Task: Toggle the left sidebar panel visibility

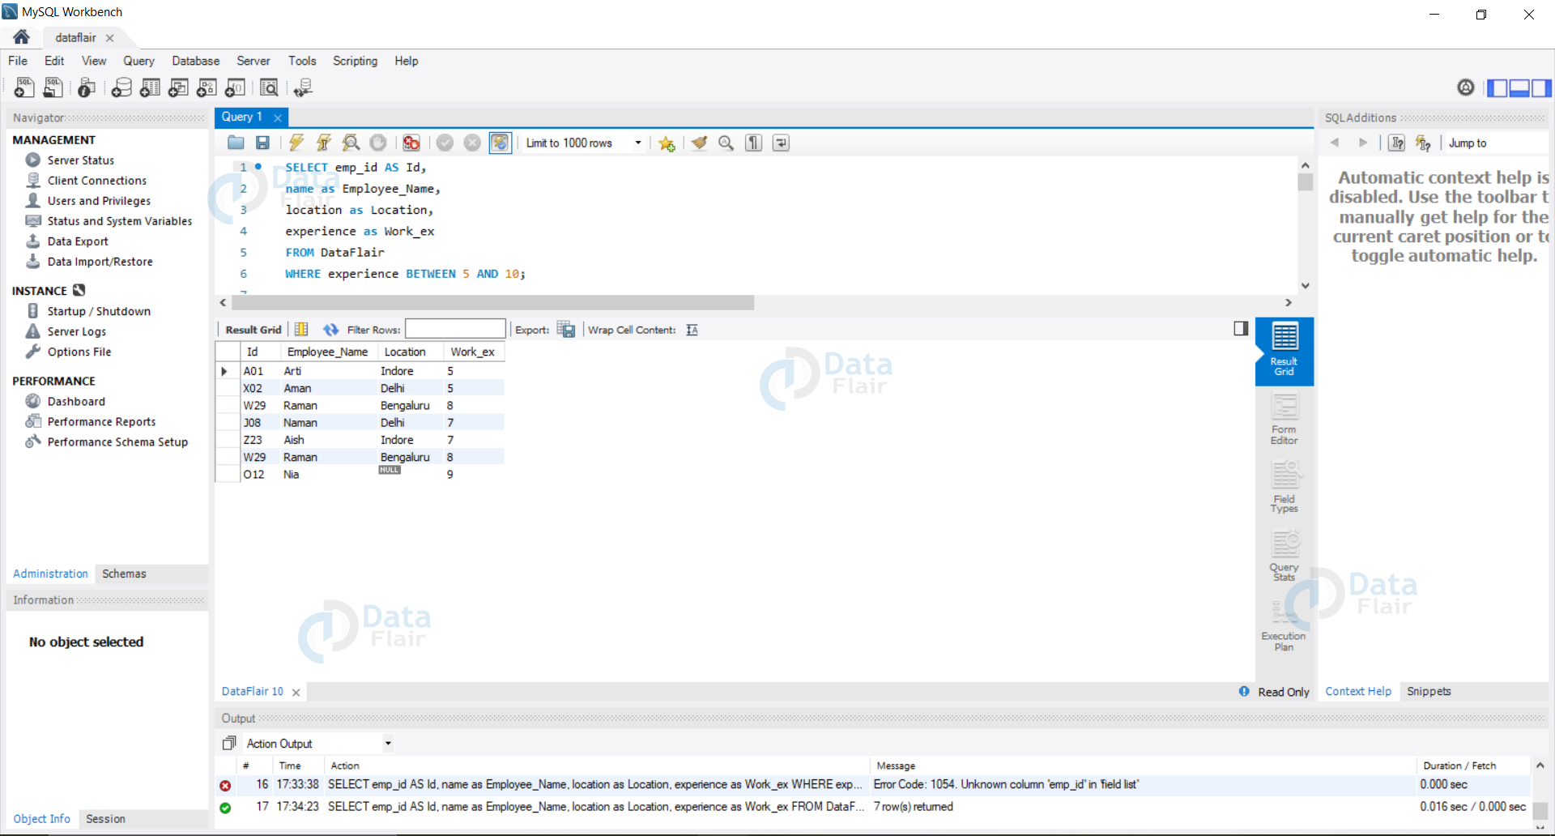Action: (x=1497, y=87)
